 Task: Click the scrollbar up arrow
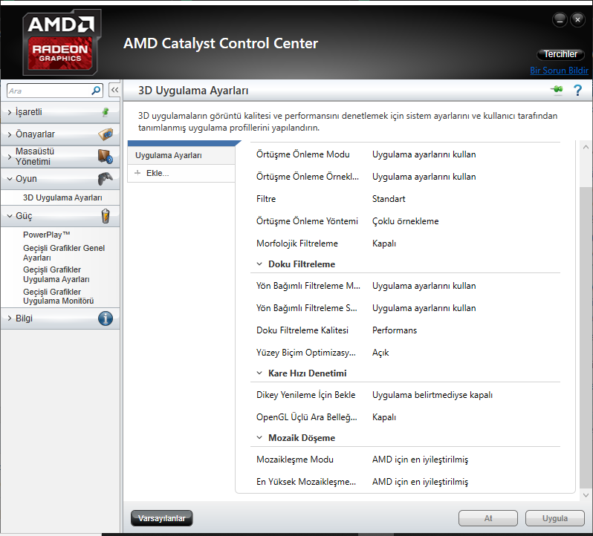pos(586,147)
